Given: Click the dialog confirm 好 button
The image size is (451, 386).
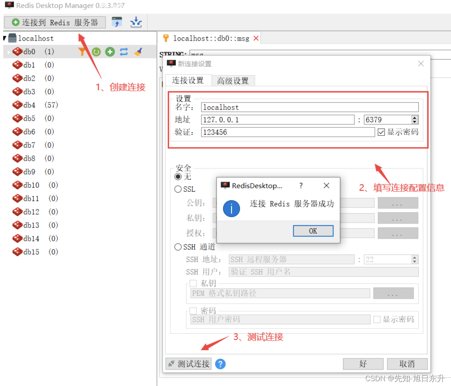Looking at the screenshot, I should click(x=363, y=364).
